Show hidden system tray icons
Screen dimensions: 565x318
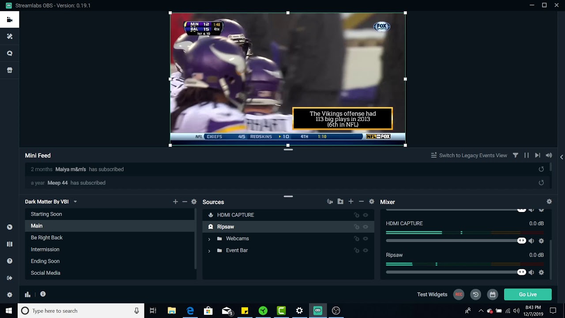[481, 311]
